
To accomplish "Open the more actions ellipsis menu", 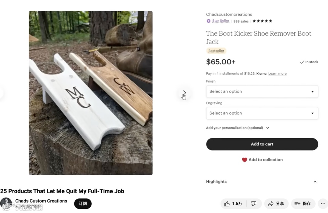I will tap(323, 204).
